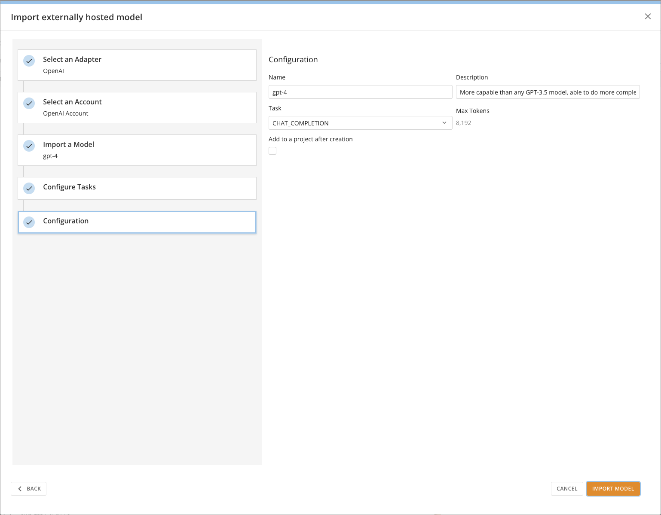Viewport: 661px width, 515px height.
Task: Click the OpenAI text under Select an Adapter
Action: pos(53,71)
